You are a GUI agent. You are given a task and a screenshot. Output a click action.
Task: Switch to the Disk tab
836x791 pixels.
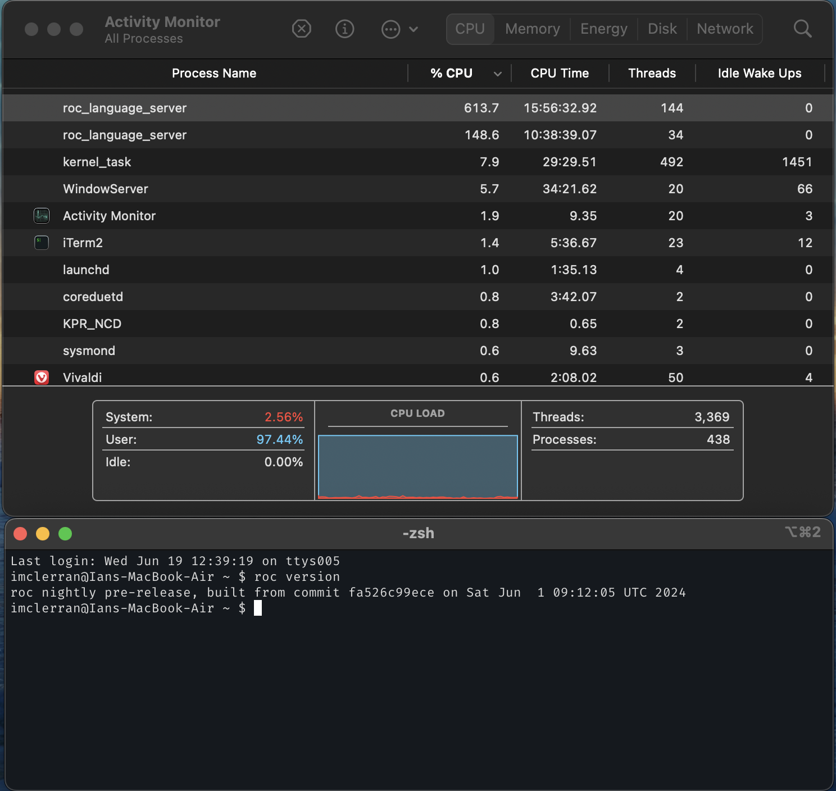click(662, 29)
